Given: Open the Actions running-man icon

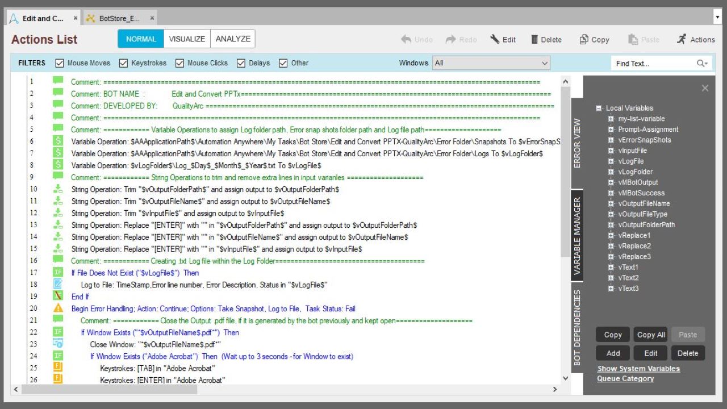Looking at the screenshot, I should point(682,39).
